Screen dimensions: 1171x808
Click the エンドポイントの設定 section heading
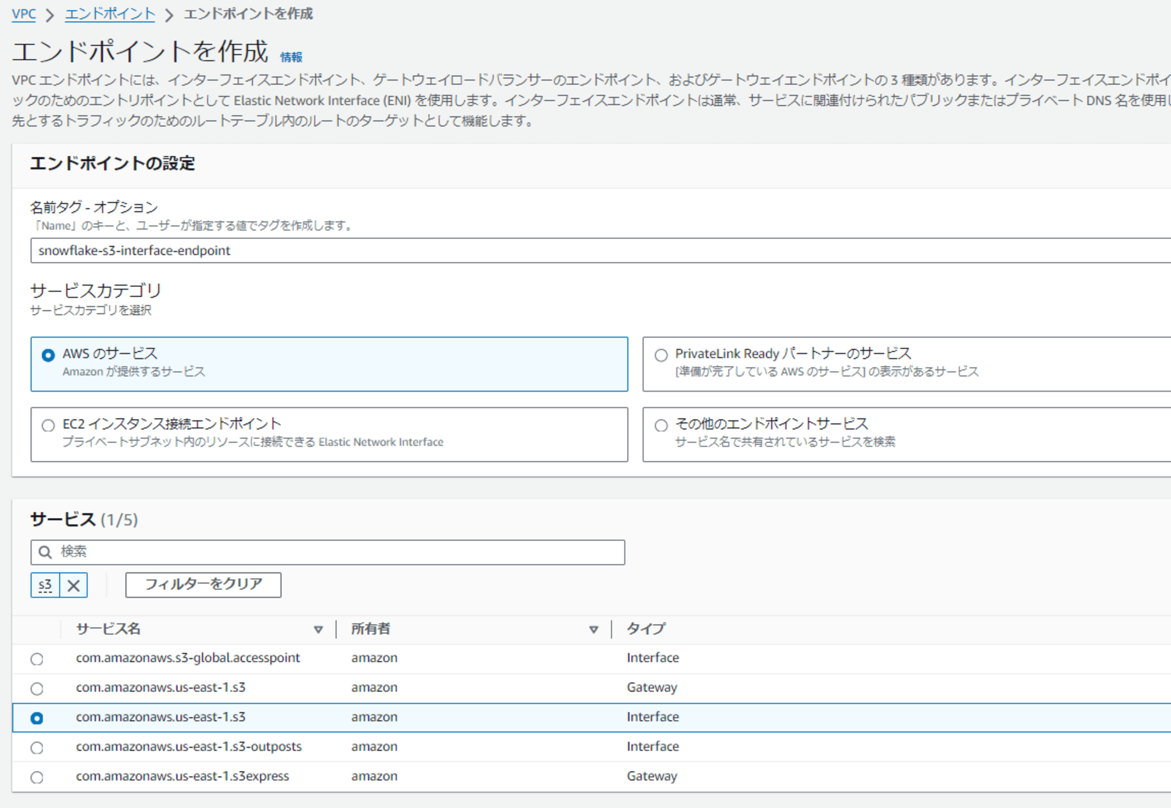pyautogui.click(x=112, y=163)
